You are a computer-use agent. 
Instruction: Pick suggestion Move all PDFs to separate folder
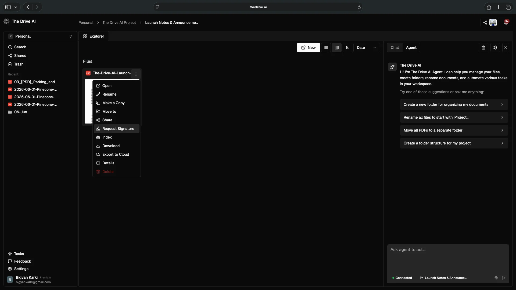pyautogui.click(x=454, y=130)
